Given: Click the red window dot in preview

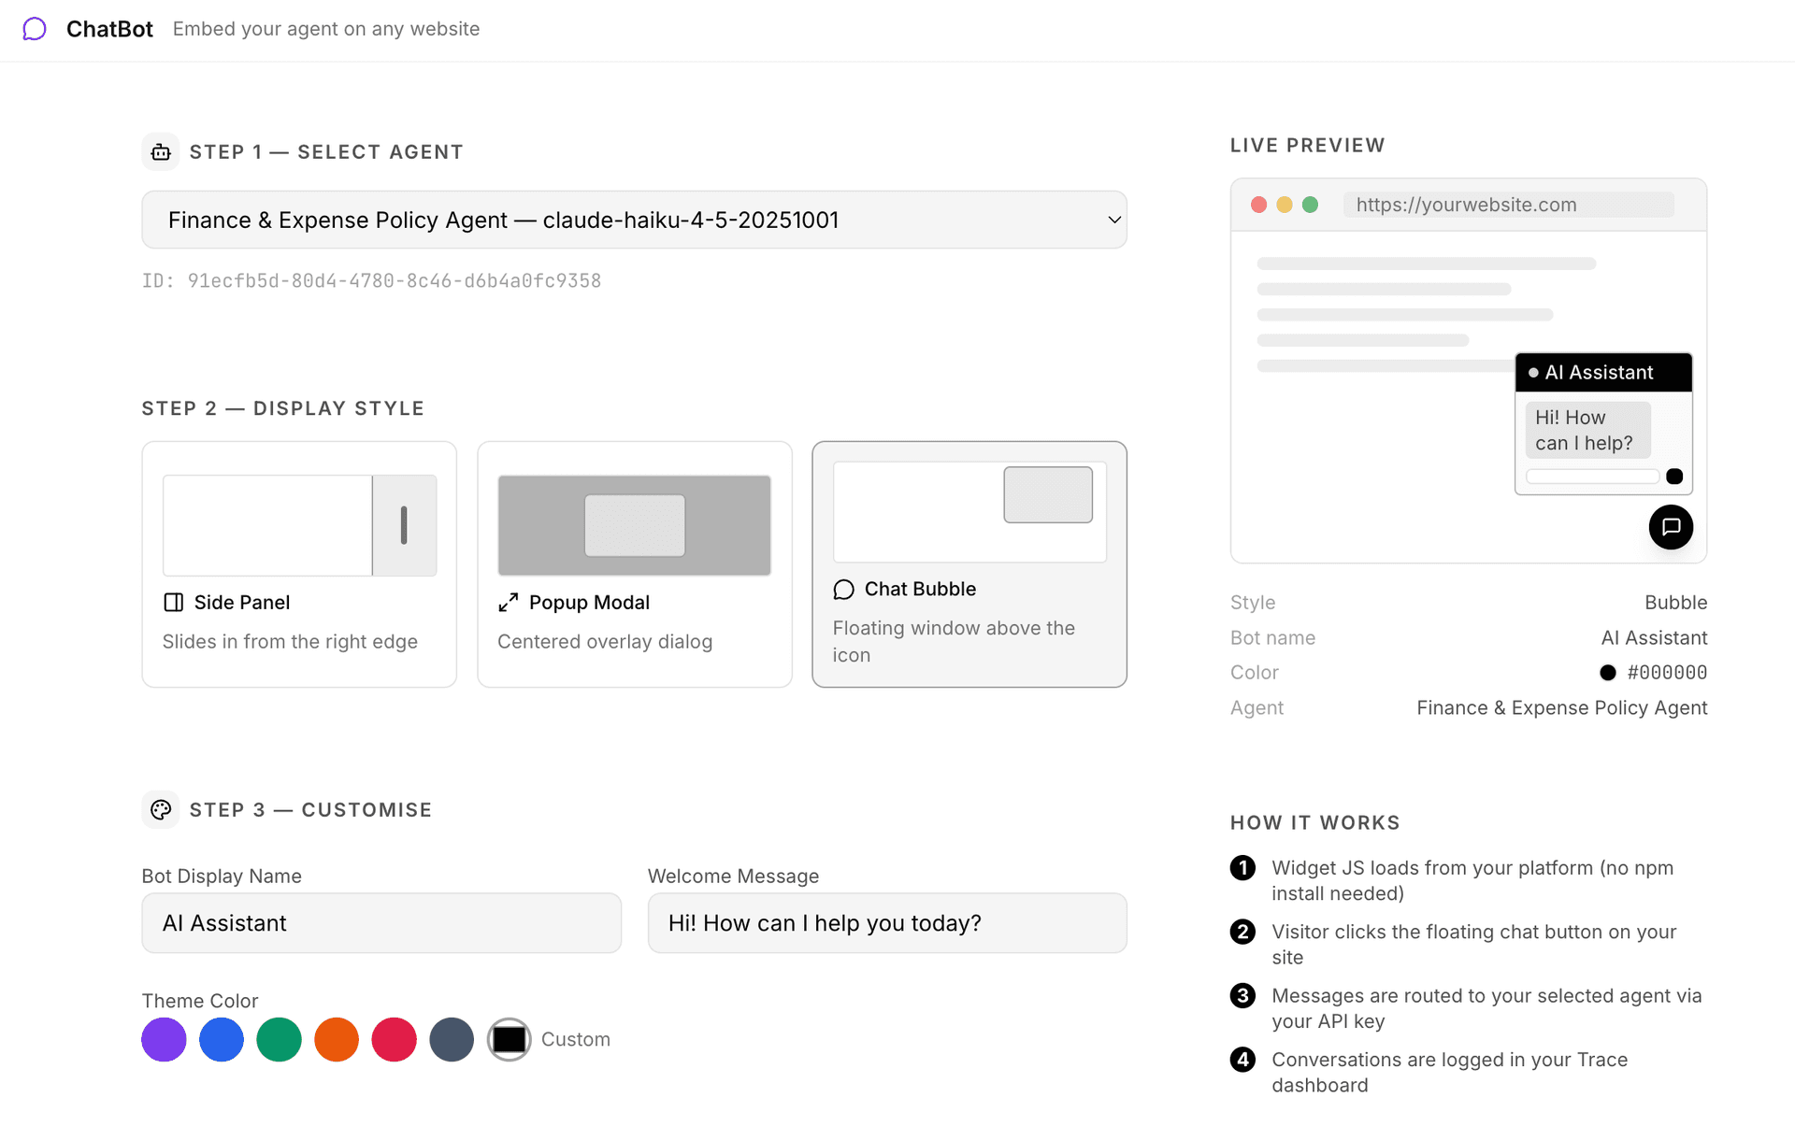Looking at the screenshot, I should click(x=1258, y=205).
